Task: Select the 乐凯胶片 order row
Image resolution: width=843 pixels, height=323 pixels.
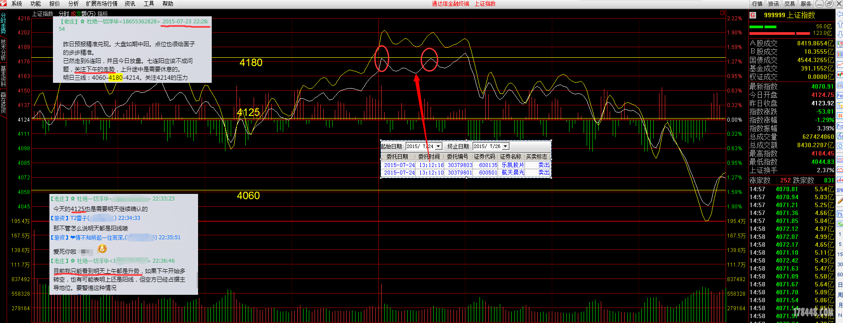Action: coord(466,165)
